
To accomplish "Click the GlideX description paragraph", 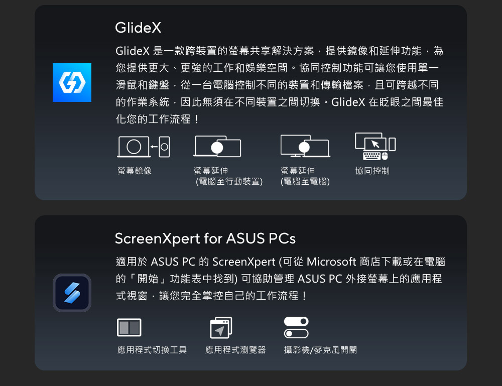I will (x=280, y=85).
